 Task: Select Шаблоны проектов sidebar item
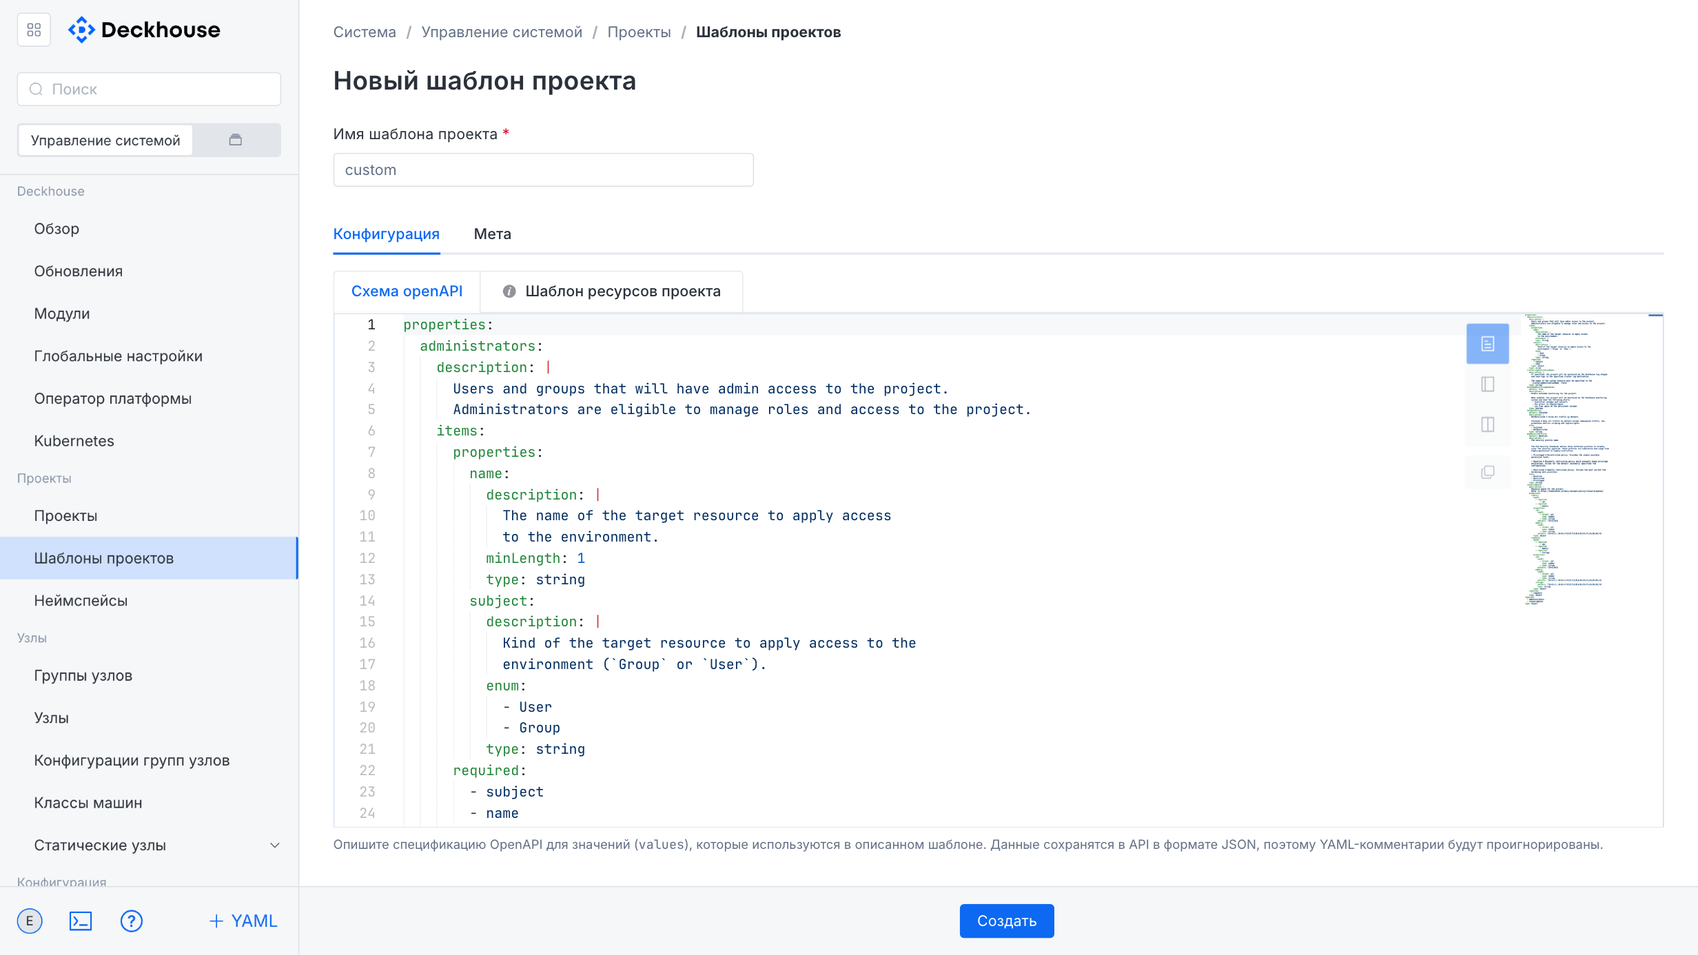coord(149,558)
